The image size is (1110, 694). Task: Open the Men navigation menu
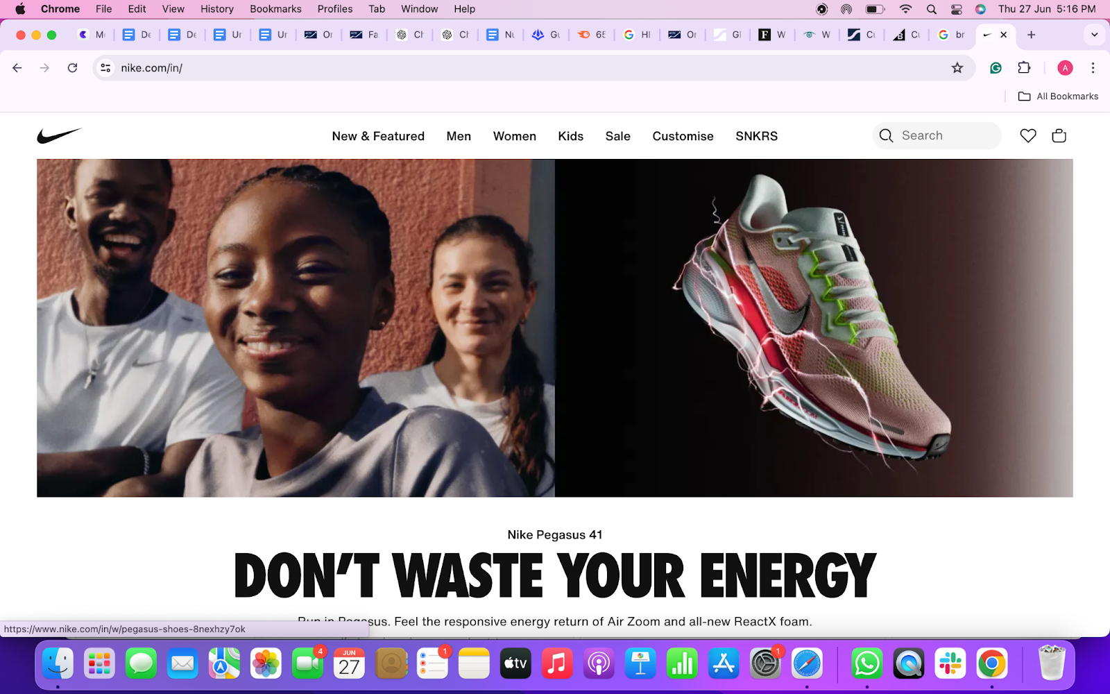pyautogui.click(x=459, y=136)
